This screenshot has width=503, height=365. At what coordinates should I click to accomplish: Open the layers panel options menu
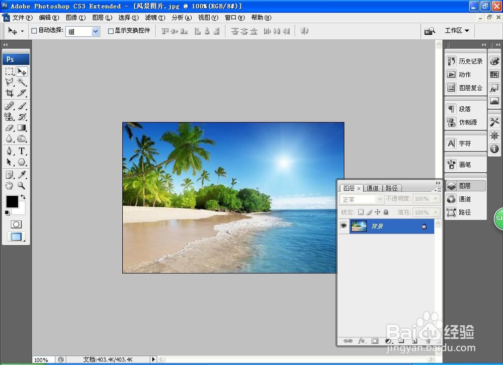click(438, 190)
